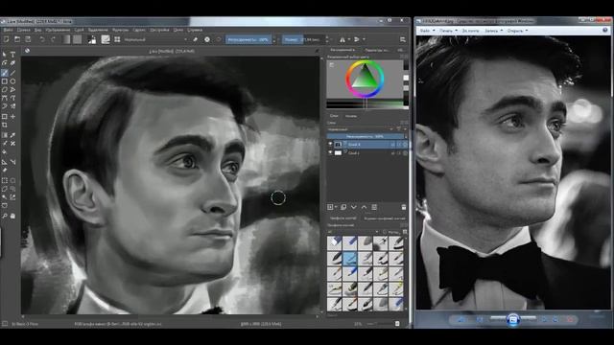Viewport: 614px width, 345px height.
Task: Open the workspace chooser icon
Action: click(403, 39)
